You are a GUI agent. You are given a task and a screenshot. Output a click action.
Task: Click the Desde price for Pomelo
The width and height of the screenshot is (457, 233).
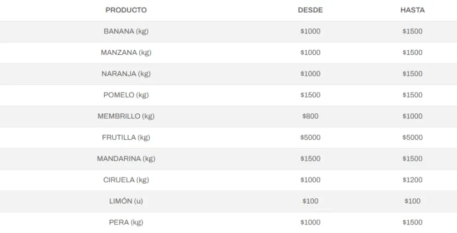tap(310, 95)
